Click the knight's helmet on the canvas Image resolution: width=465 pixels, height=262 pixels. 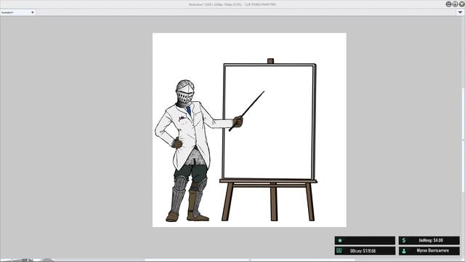click(185, 93)
